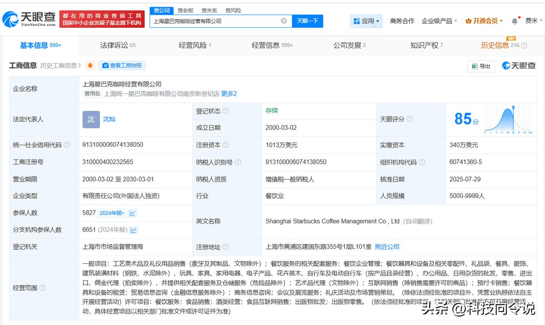Screen dimensions: 545x325
Task: Open the 费米 account dropdown
Action: [533, 21]
